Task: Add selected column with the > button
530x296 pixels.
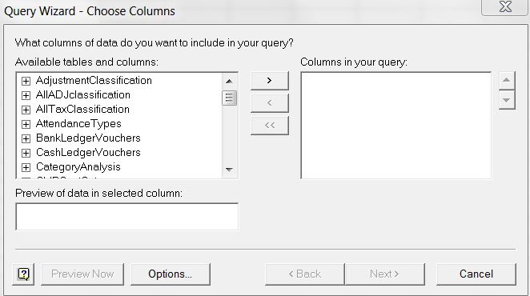Action: 269,81
